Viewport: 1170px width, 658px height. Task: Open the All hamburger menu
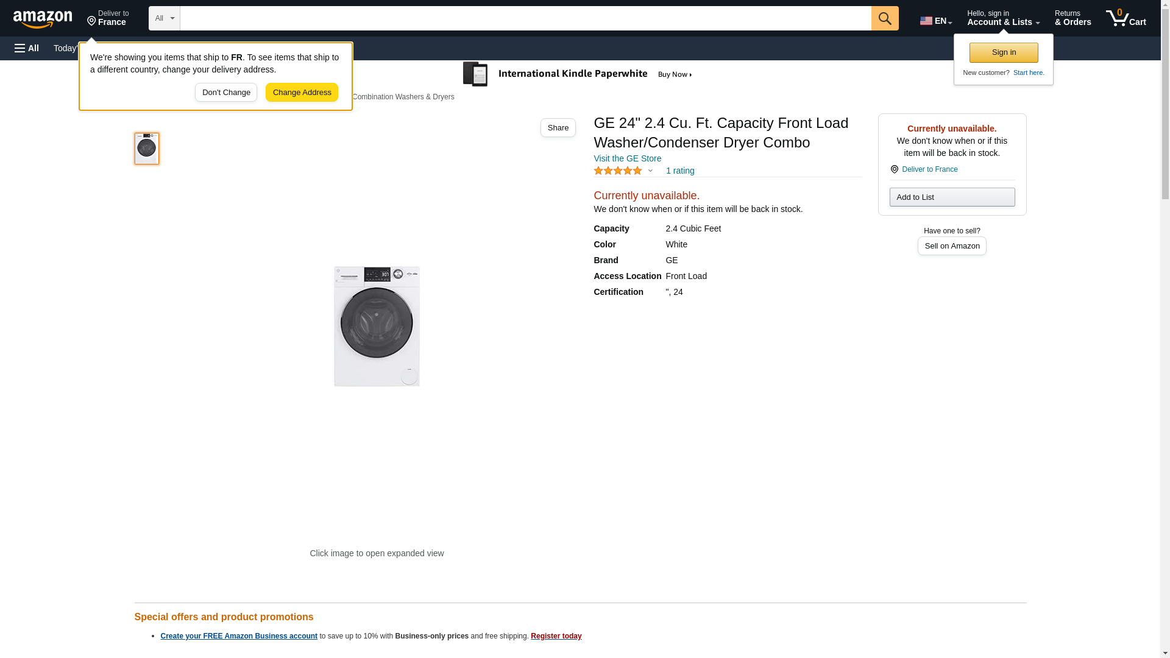tap(27, 48)
